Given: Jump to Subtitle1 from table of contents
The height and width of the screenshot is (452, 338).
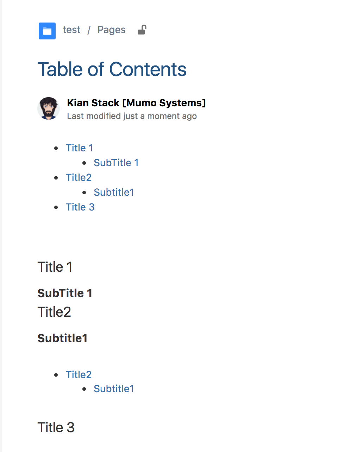Looking at the screenshot, I should 114,192.
